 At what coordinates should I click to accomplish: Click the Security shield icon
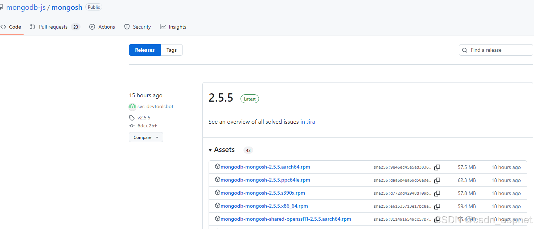pyautogui.click(x=127, y=27)
